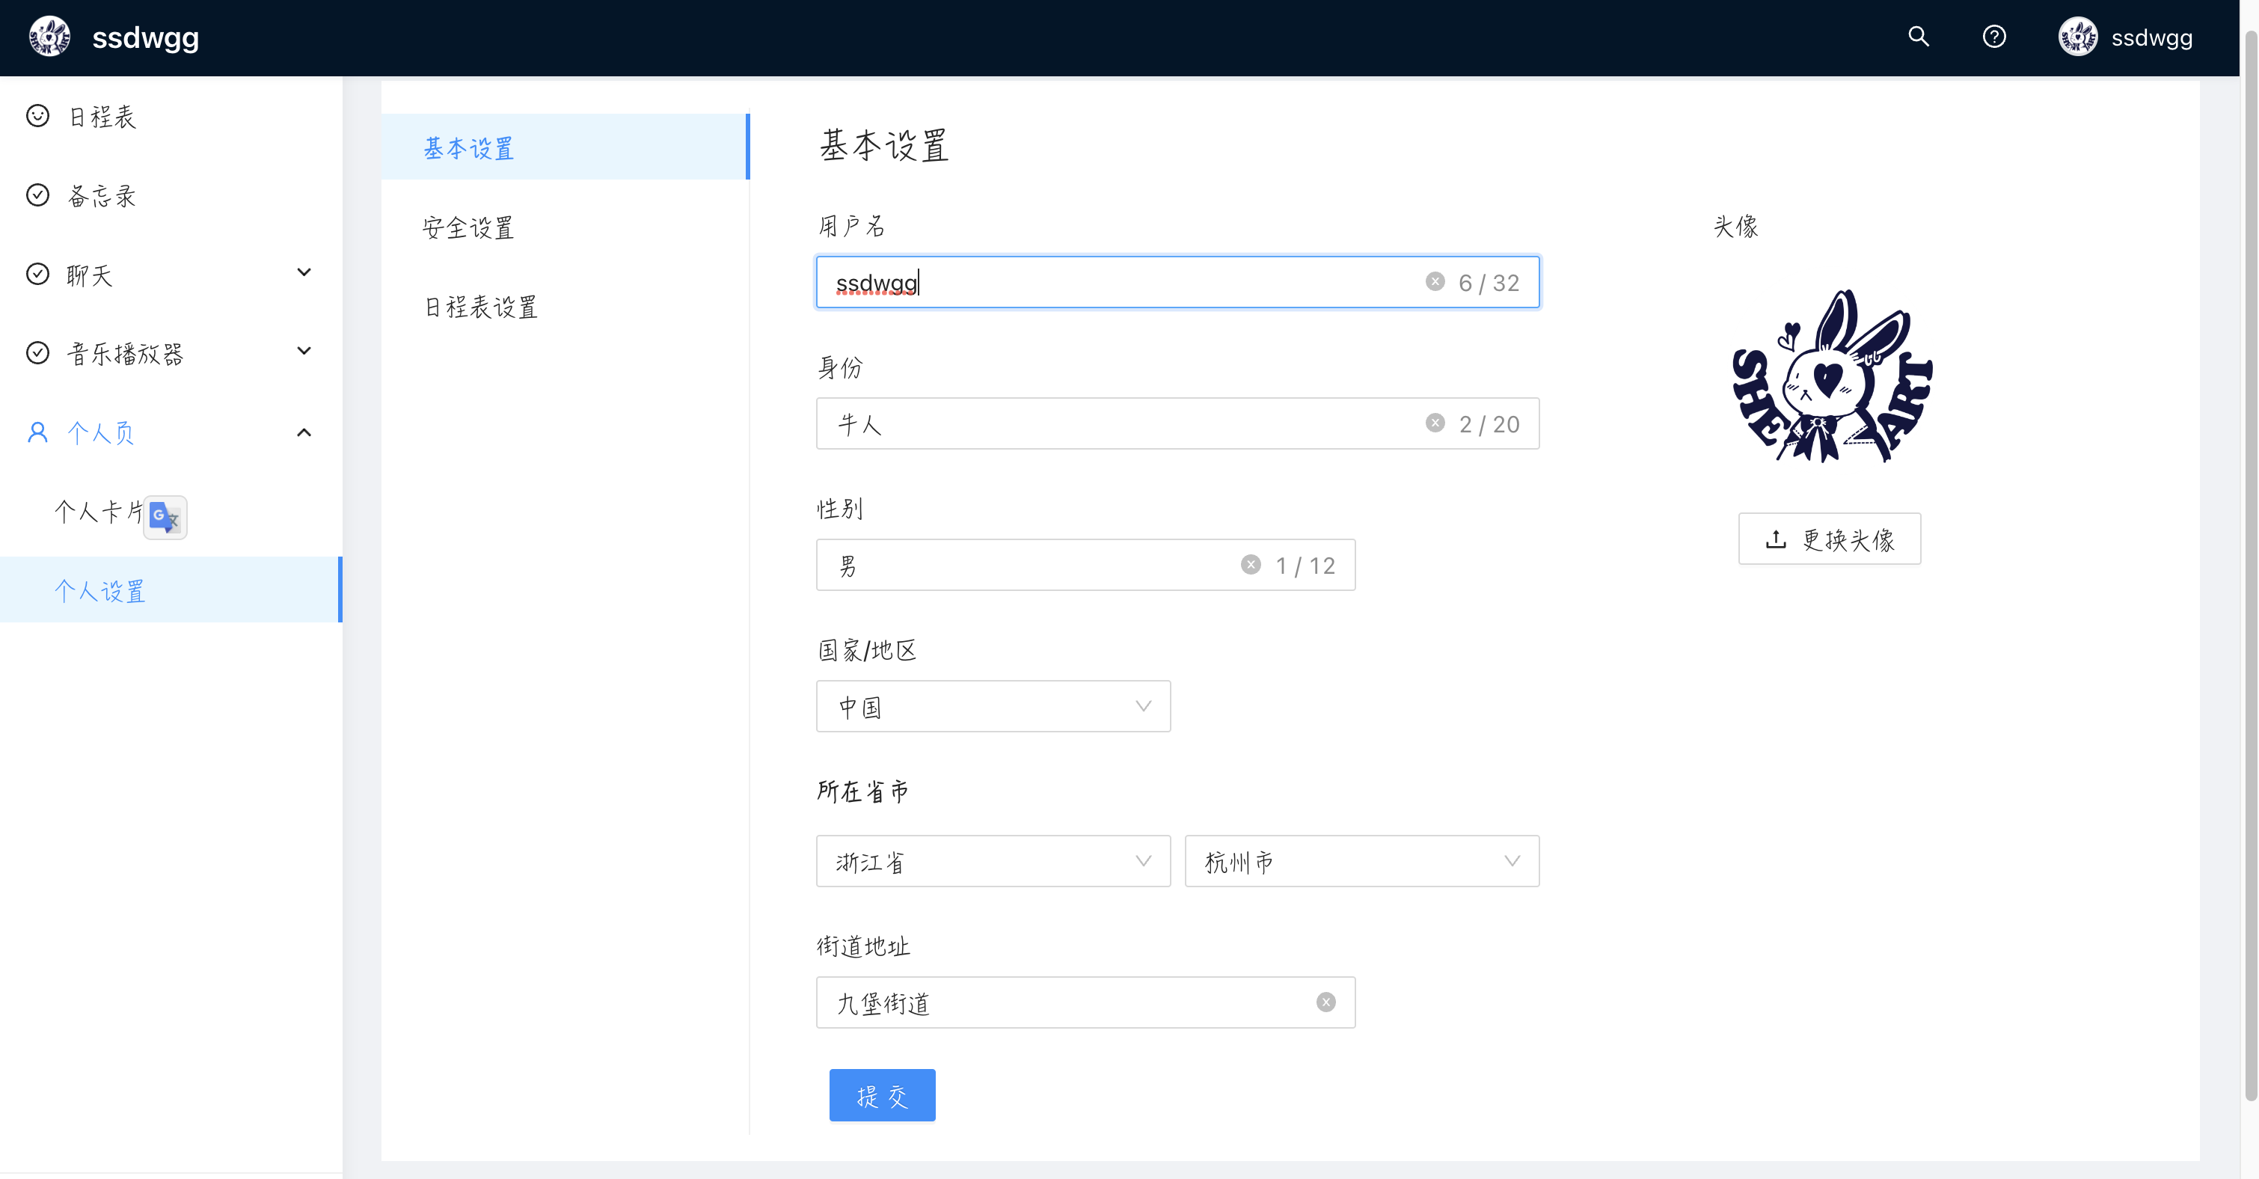Collapse the 个人页 sidebar menu
The image size is (2259, 1179).
[170, 432]
